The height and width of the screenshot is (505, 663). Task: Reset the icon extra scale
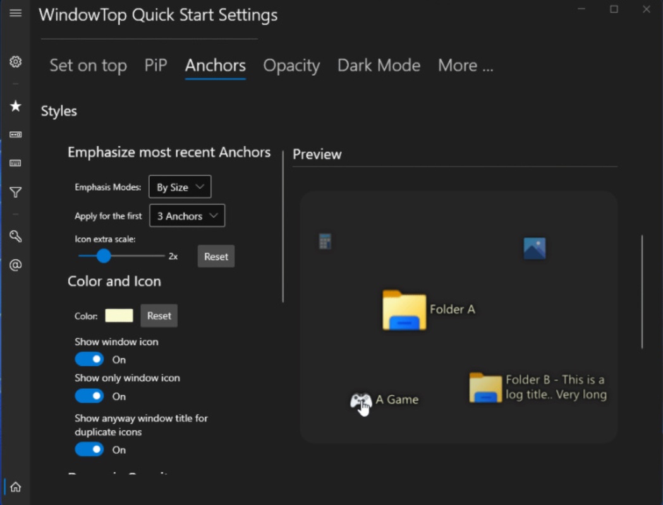[216, 256]
